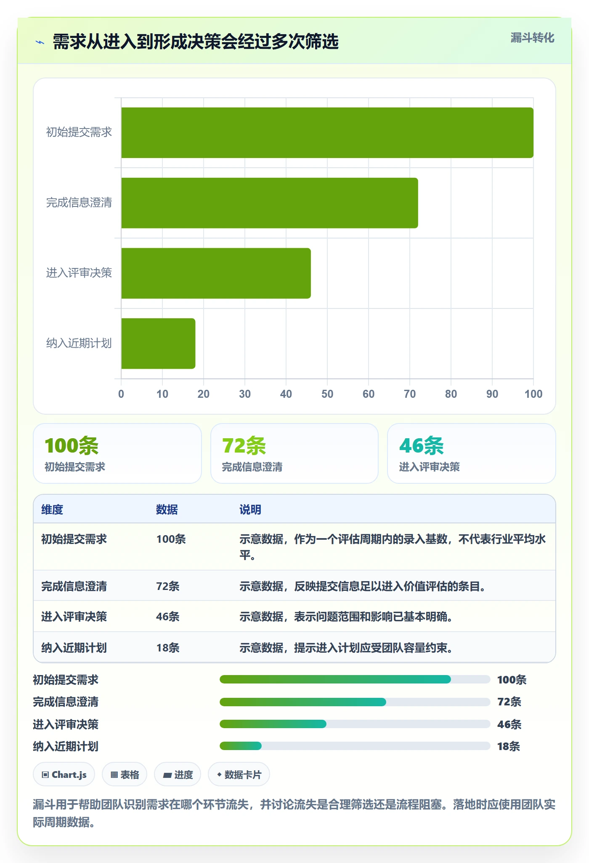
Task: Click the 18条 value in the table
Action: 168,648
